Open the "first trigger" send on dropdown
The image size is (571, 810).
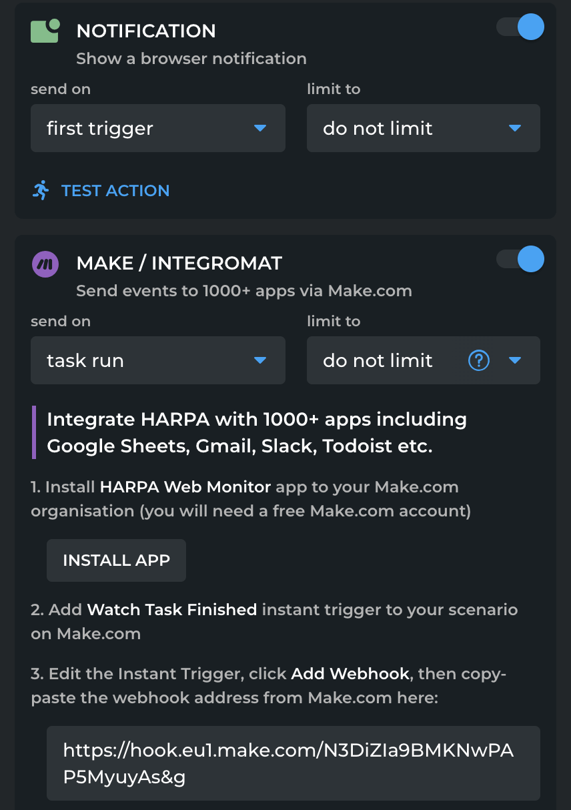158,128
